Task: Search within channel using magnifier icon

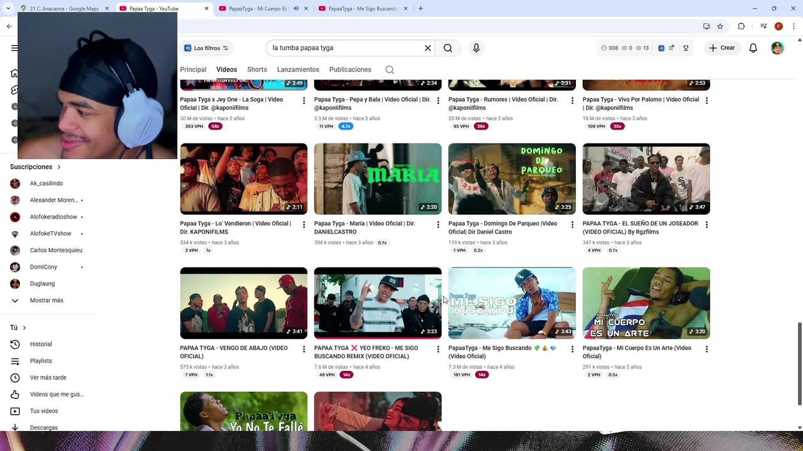Action: click(390, 70)
